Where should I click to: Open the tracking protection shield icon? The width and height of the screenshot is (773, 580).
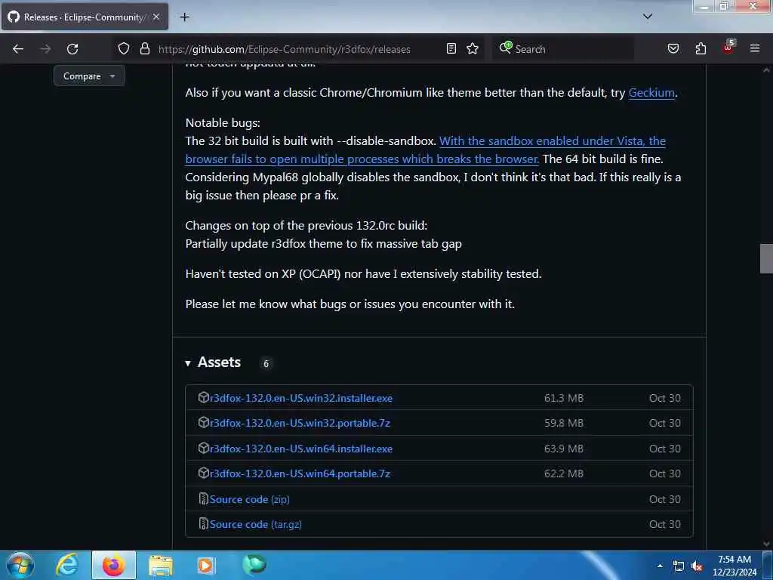click(x=124, y=49)
